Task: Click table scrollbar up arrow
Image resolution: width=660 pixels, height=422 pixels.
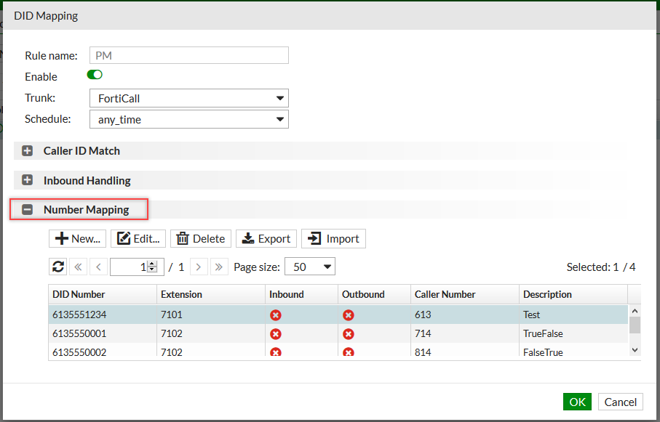Action: coord(635,311)
